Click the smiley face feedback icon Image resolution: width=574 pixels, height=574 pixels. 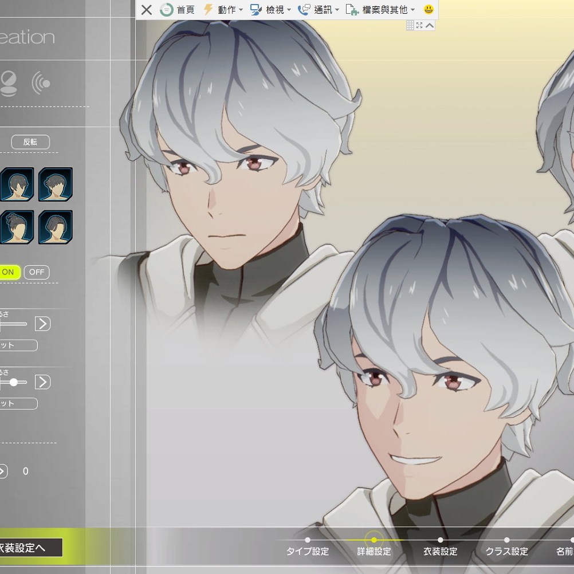428,10
